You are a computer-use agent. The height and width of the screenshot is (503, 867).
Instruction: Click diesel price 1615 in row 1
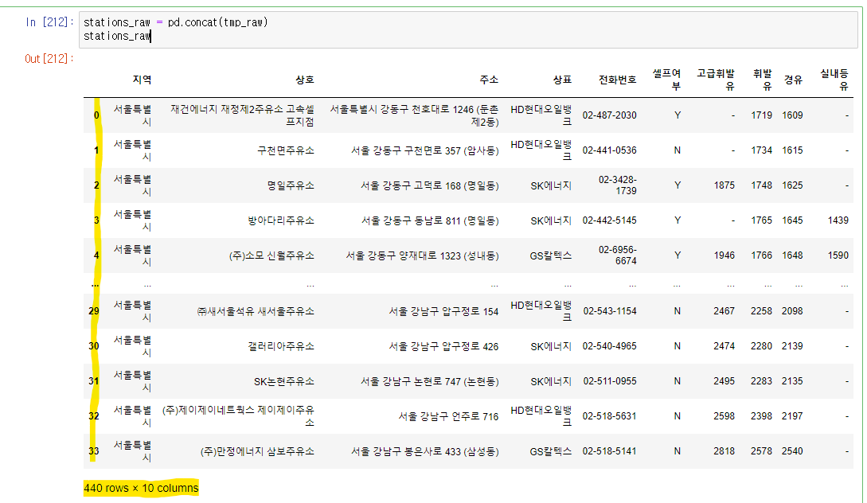[x=792, y=150]
